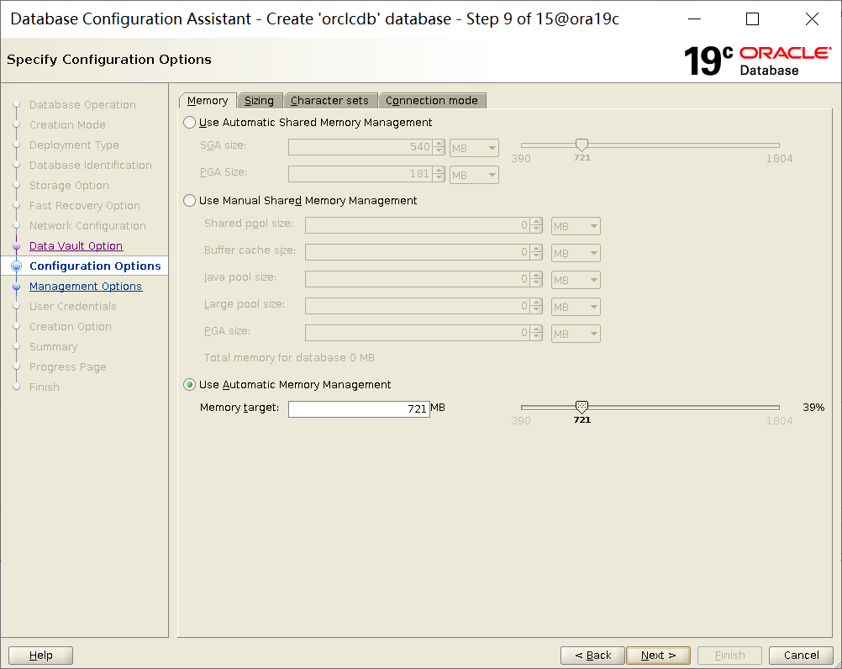842x669 pixels.
Task: Click the Large pool size input field
Action: [x=418, y=306]
